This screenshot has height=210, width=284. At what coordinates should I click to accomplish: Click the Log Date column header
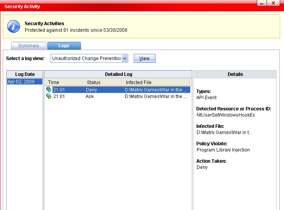pyautogui.click(x=25, y=74)
